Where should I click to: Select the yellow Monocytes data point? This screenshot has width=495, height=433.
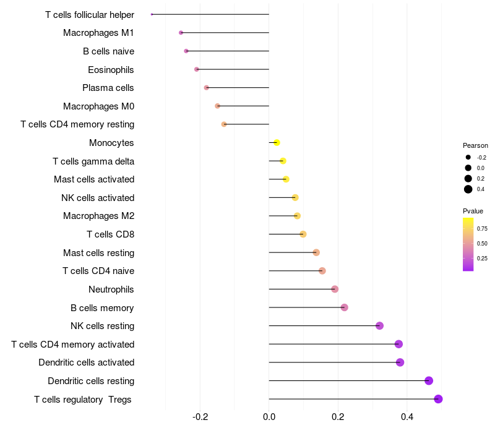277,143
